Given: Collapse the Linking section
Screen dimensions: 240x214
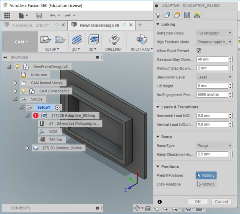Looking at the screenshot, I should [x=158, y=24].
